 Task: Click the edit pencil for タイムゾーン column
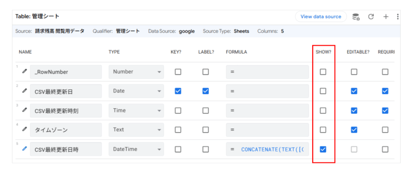25,129
